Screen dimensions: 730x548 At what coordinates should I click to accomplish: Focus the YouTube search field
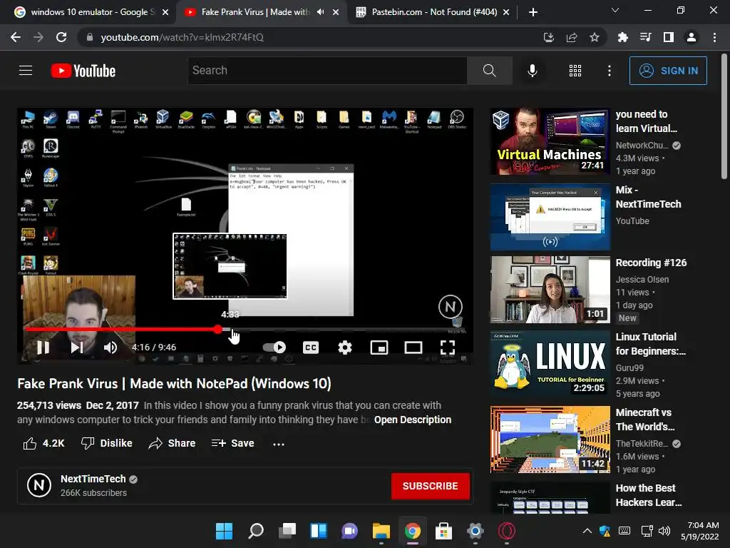[327, 71]
